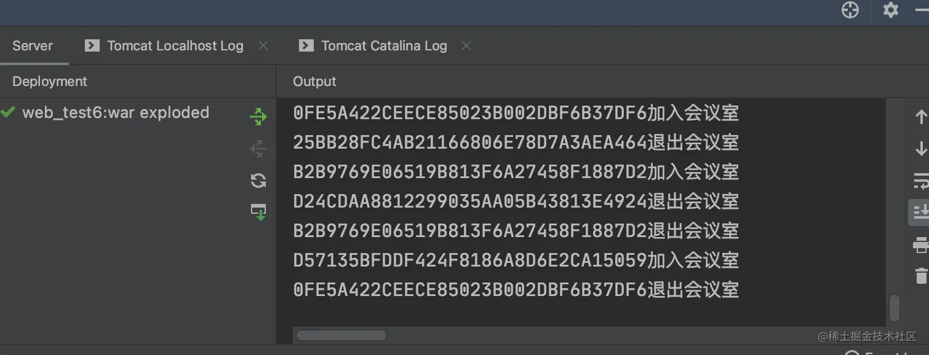Click the Deploy All green arrow icon

pos(258,117)
